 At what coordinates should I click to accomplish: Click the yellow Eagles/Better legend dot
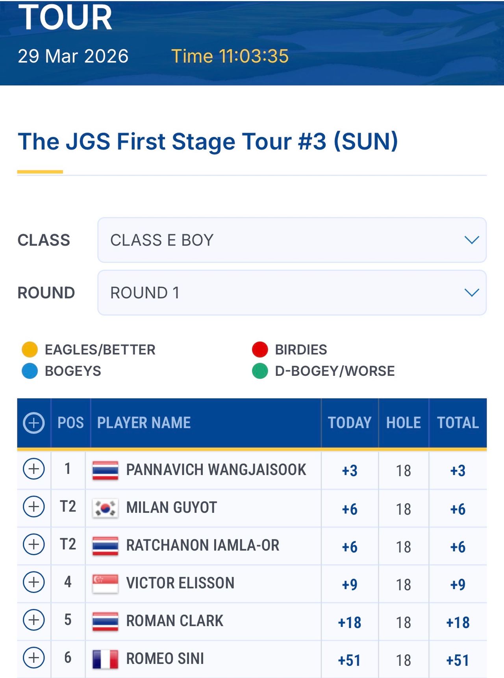coord(30,349)
